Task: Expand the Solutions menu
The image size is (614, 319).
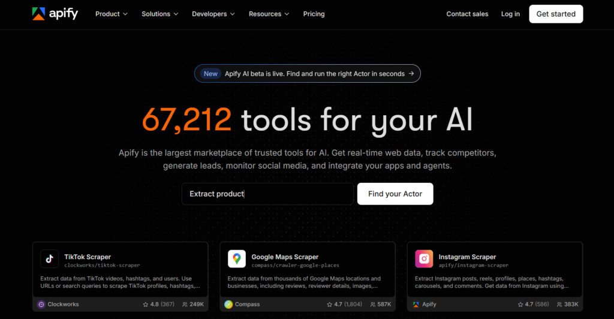Action: [x=159, y=14]
